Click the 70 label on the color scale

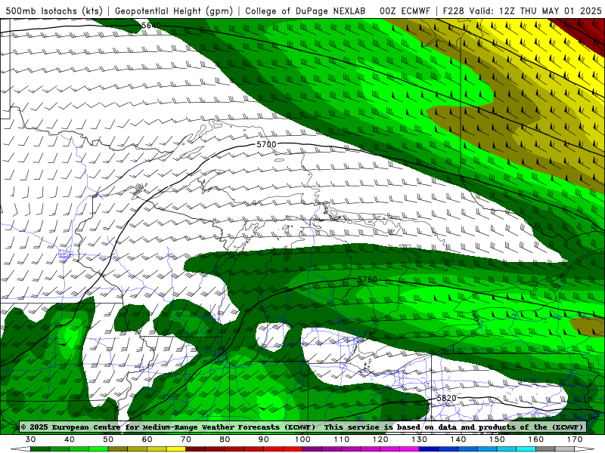pos(186,439)
